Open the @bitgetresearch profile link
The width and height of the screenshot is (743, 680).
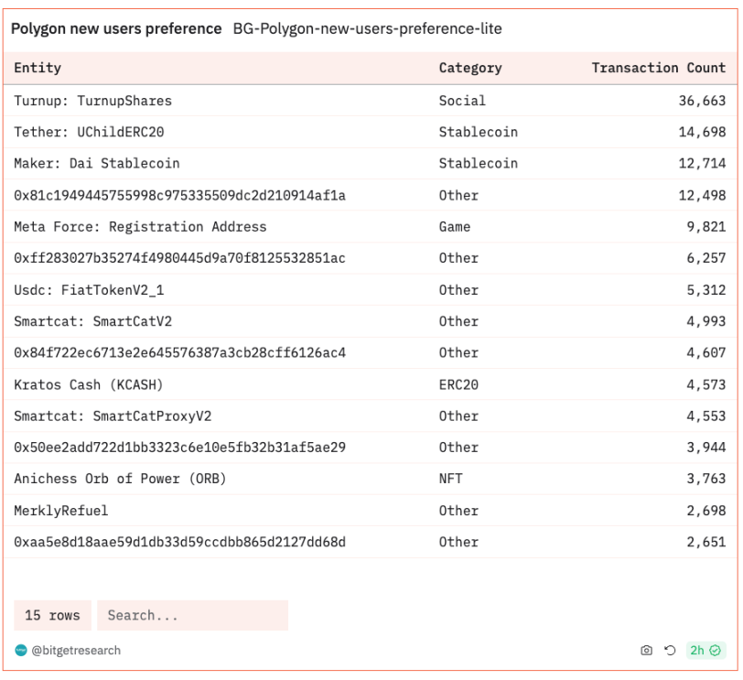pyautogui.click(x=76, y=651)
